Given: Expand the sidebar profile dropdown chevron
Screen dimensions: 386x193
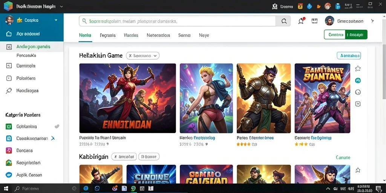Looking at the screenshot, I should [x=56, y=20].
